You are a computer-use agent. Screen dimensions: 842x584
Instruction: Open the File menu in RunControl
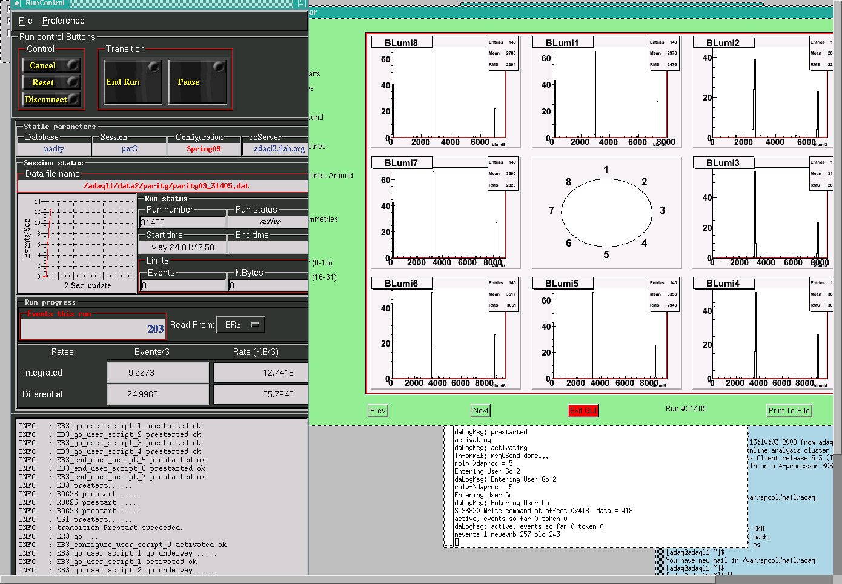coord(25,21)
